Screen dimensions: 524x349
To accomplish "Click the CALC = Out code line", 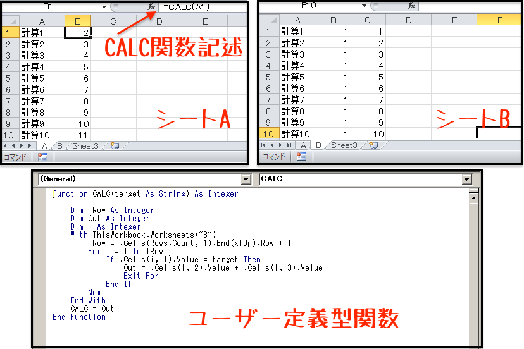I will (x=92, y=309).
